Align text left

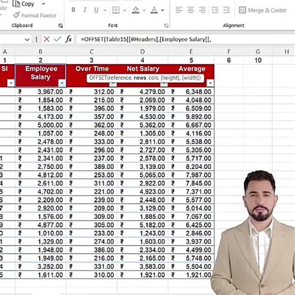(179, 10)
